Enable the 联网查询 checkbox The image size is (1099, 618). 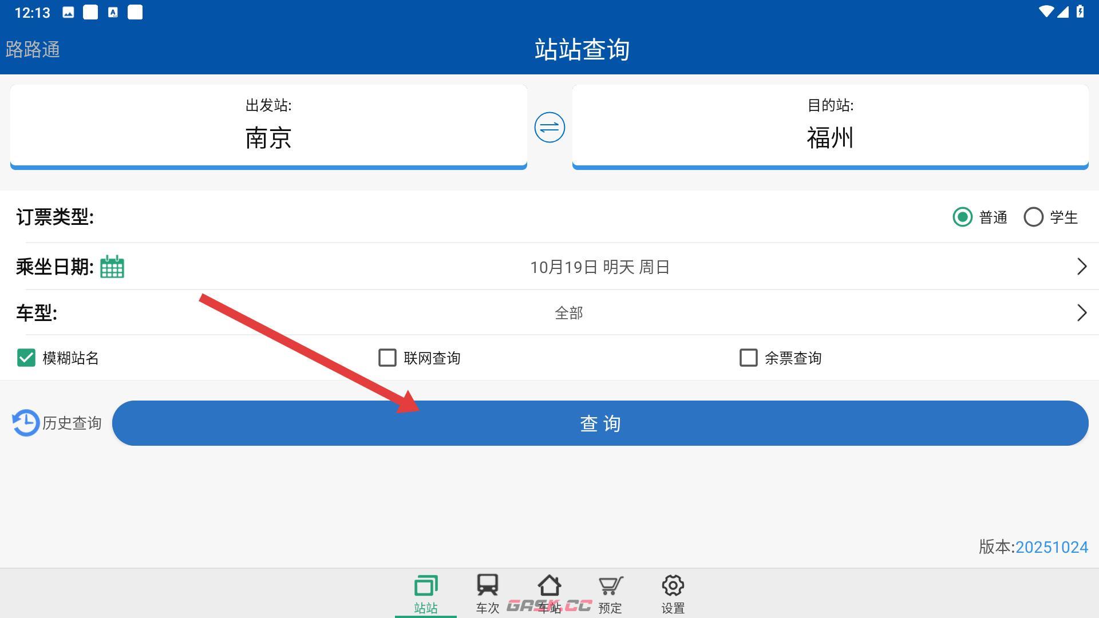(388, 358)
